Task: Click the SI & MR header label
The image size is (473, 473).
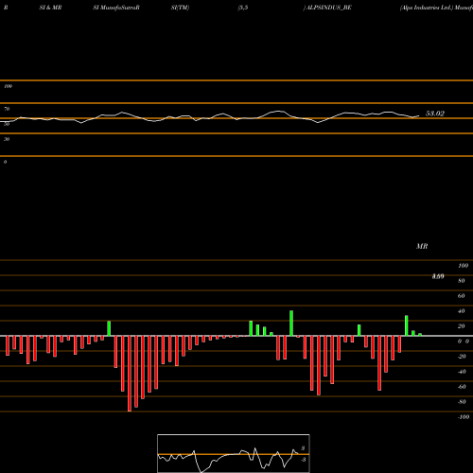Action: click(x=50, y=8)
